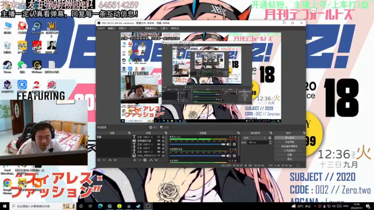Toggle lock on 文本 (GDI+) 3 source
This screenshot has width=374, height=210.
(163, 144)
